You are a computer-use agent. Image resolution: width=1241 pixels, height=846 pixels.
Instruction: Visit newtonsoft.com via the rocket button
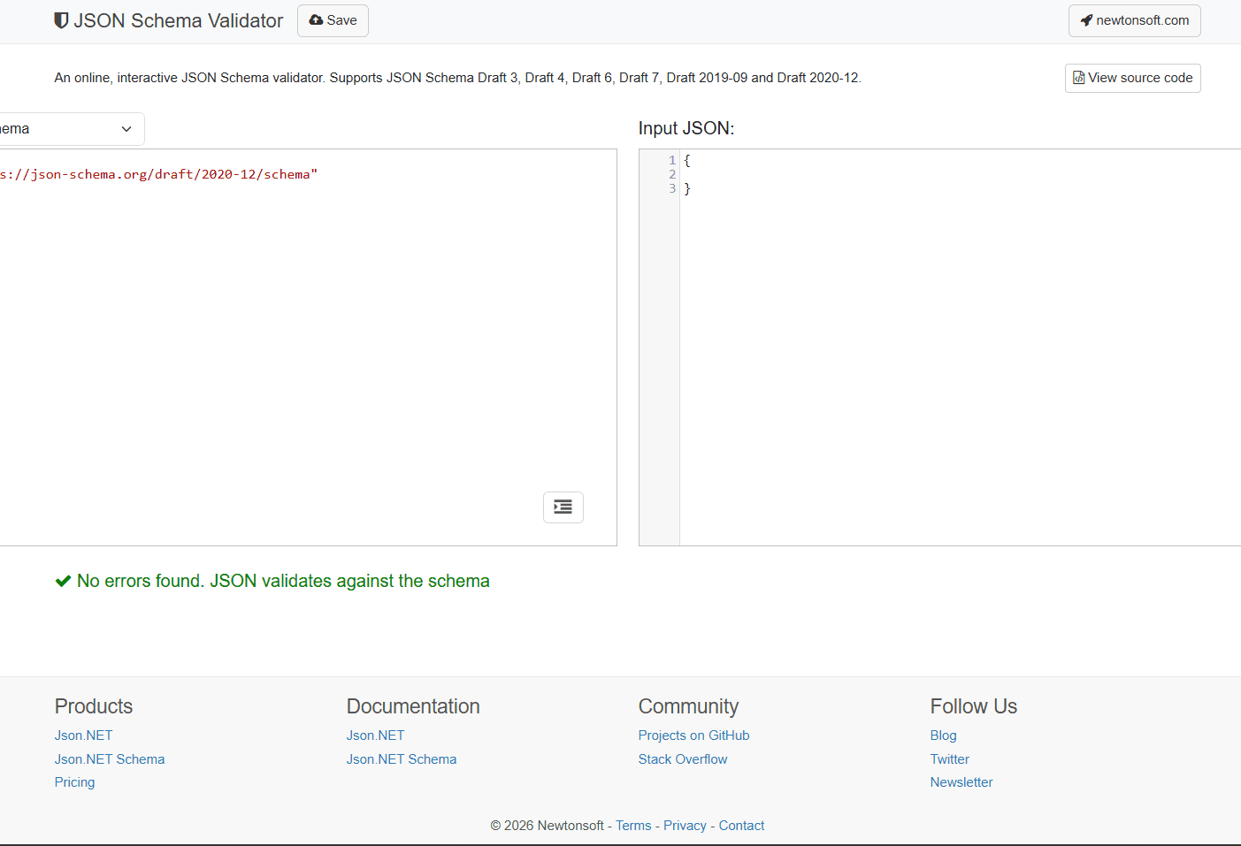pyautogui.click(x=1134, y=20)
